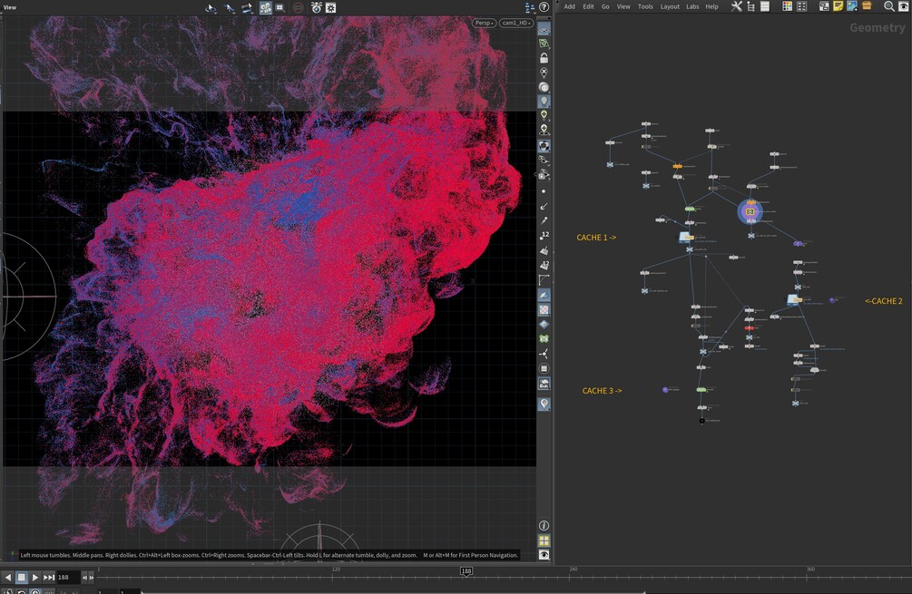
Task: Click the CACHE 1 file cache node
Action: (686, 237)
